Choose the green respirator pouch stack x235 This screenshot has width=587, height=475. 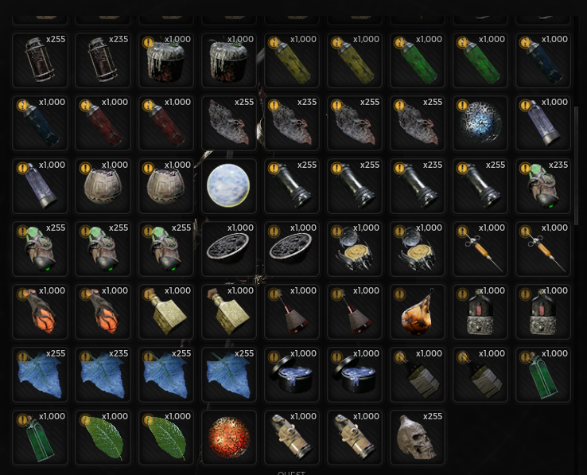pyautogui.click(x=542, y=186)
